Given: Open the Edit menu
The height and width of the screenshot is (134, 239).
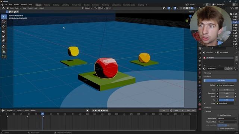Looking at the screenshot, I should tap(10, 5).
